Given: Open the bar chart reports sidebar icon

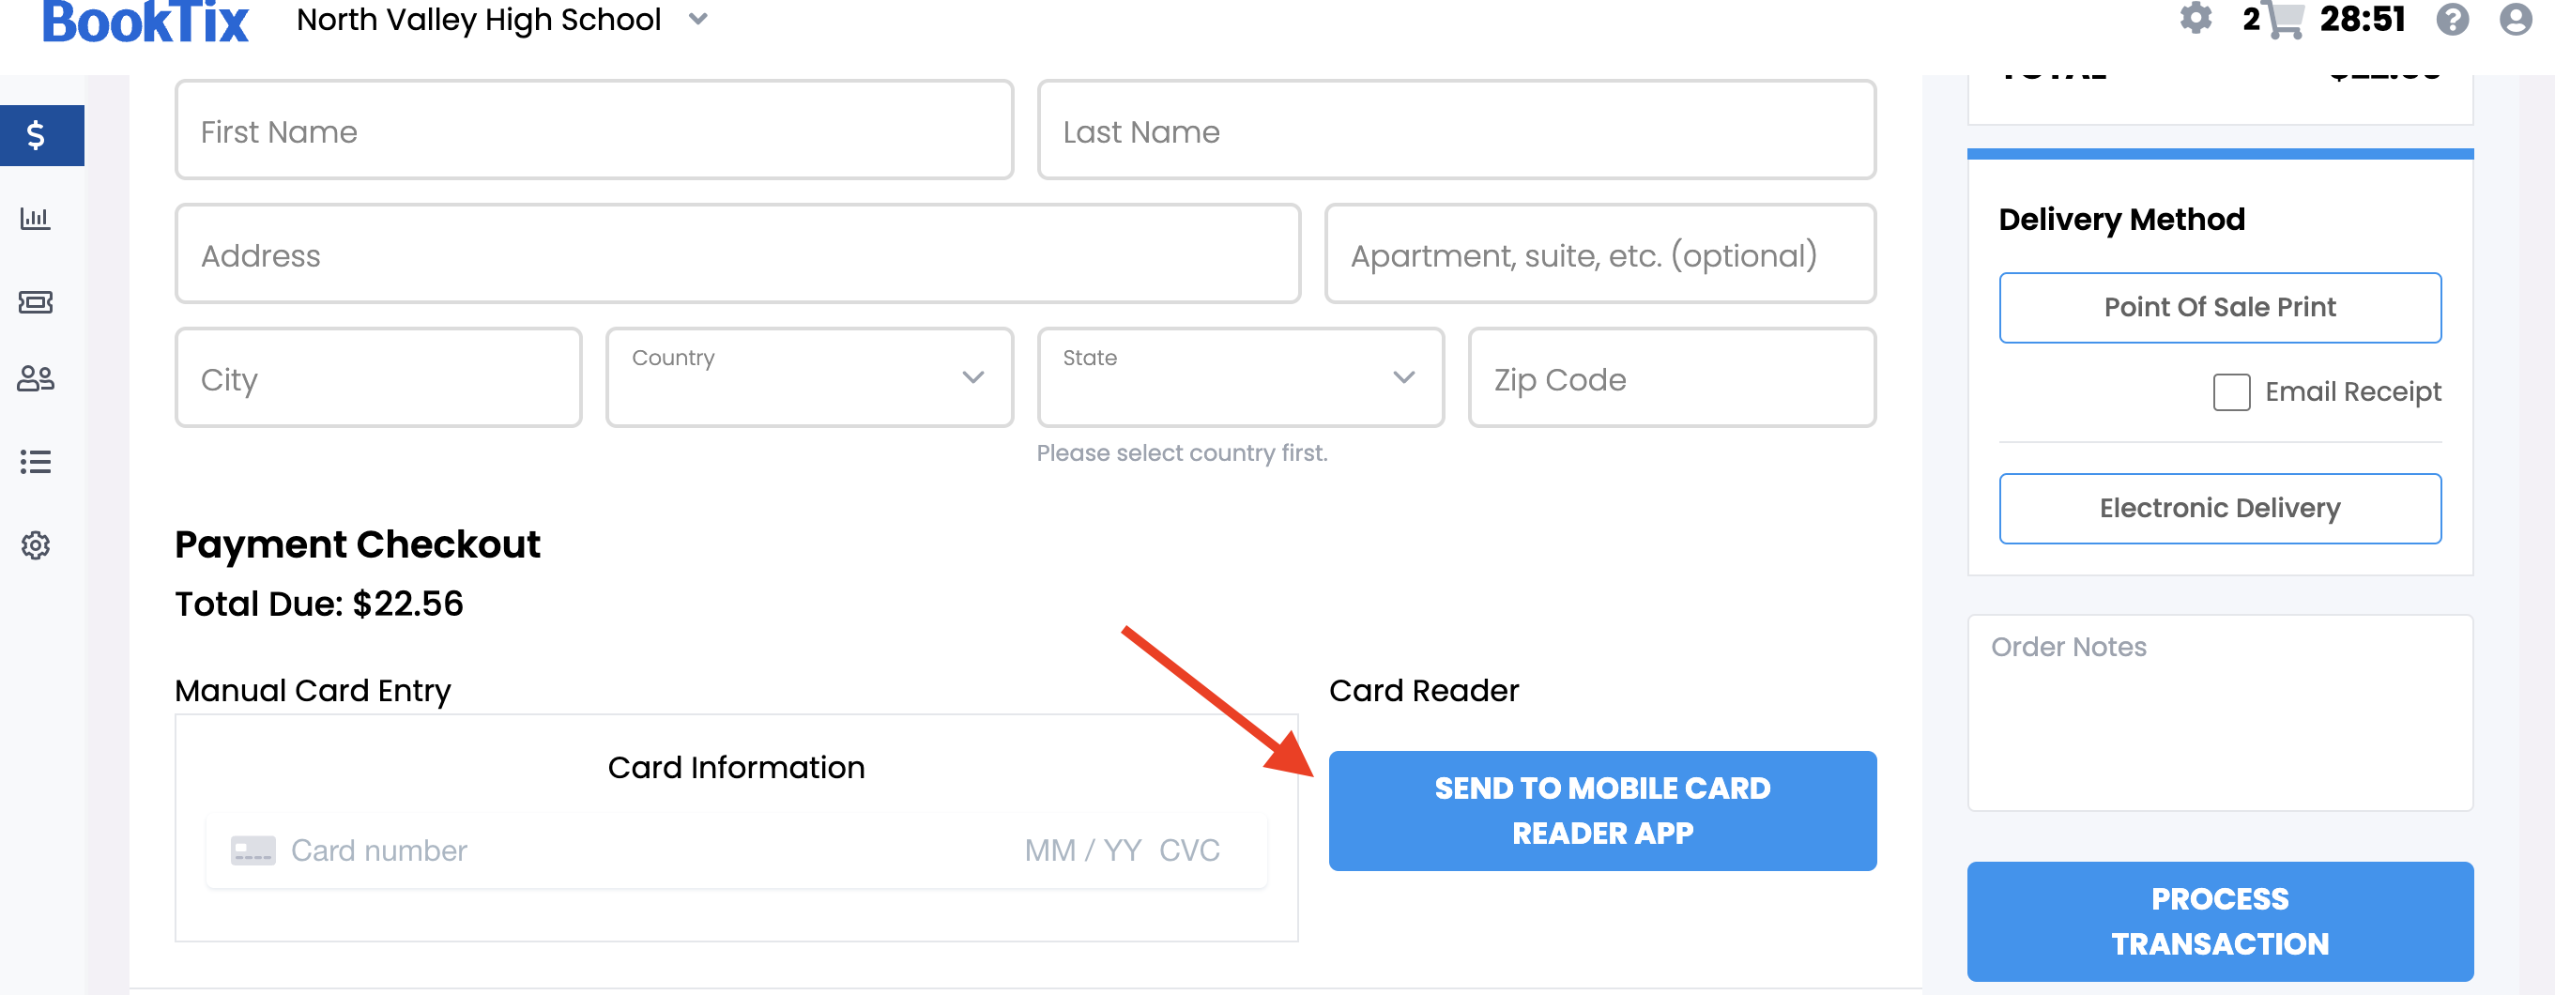Looking at the screenshot, I should click(x=36, y=219).
